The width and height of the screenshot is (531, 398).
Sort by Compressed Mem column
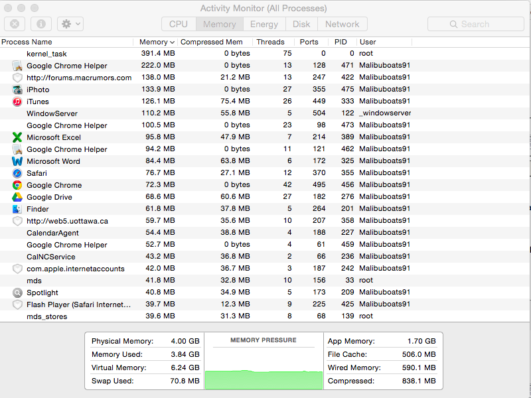coord(215,42)
